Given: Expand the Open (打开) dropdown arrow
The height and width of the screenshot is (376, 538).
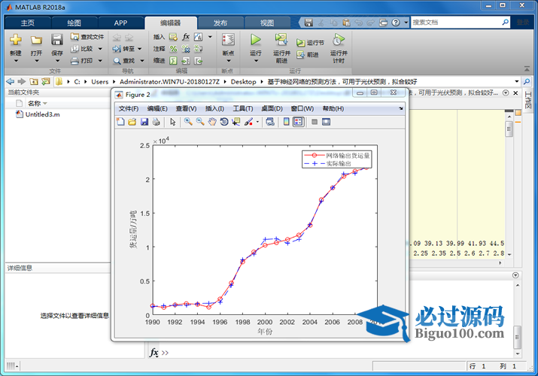Looking at the screenshot, I should 36,62.
